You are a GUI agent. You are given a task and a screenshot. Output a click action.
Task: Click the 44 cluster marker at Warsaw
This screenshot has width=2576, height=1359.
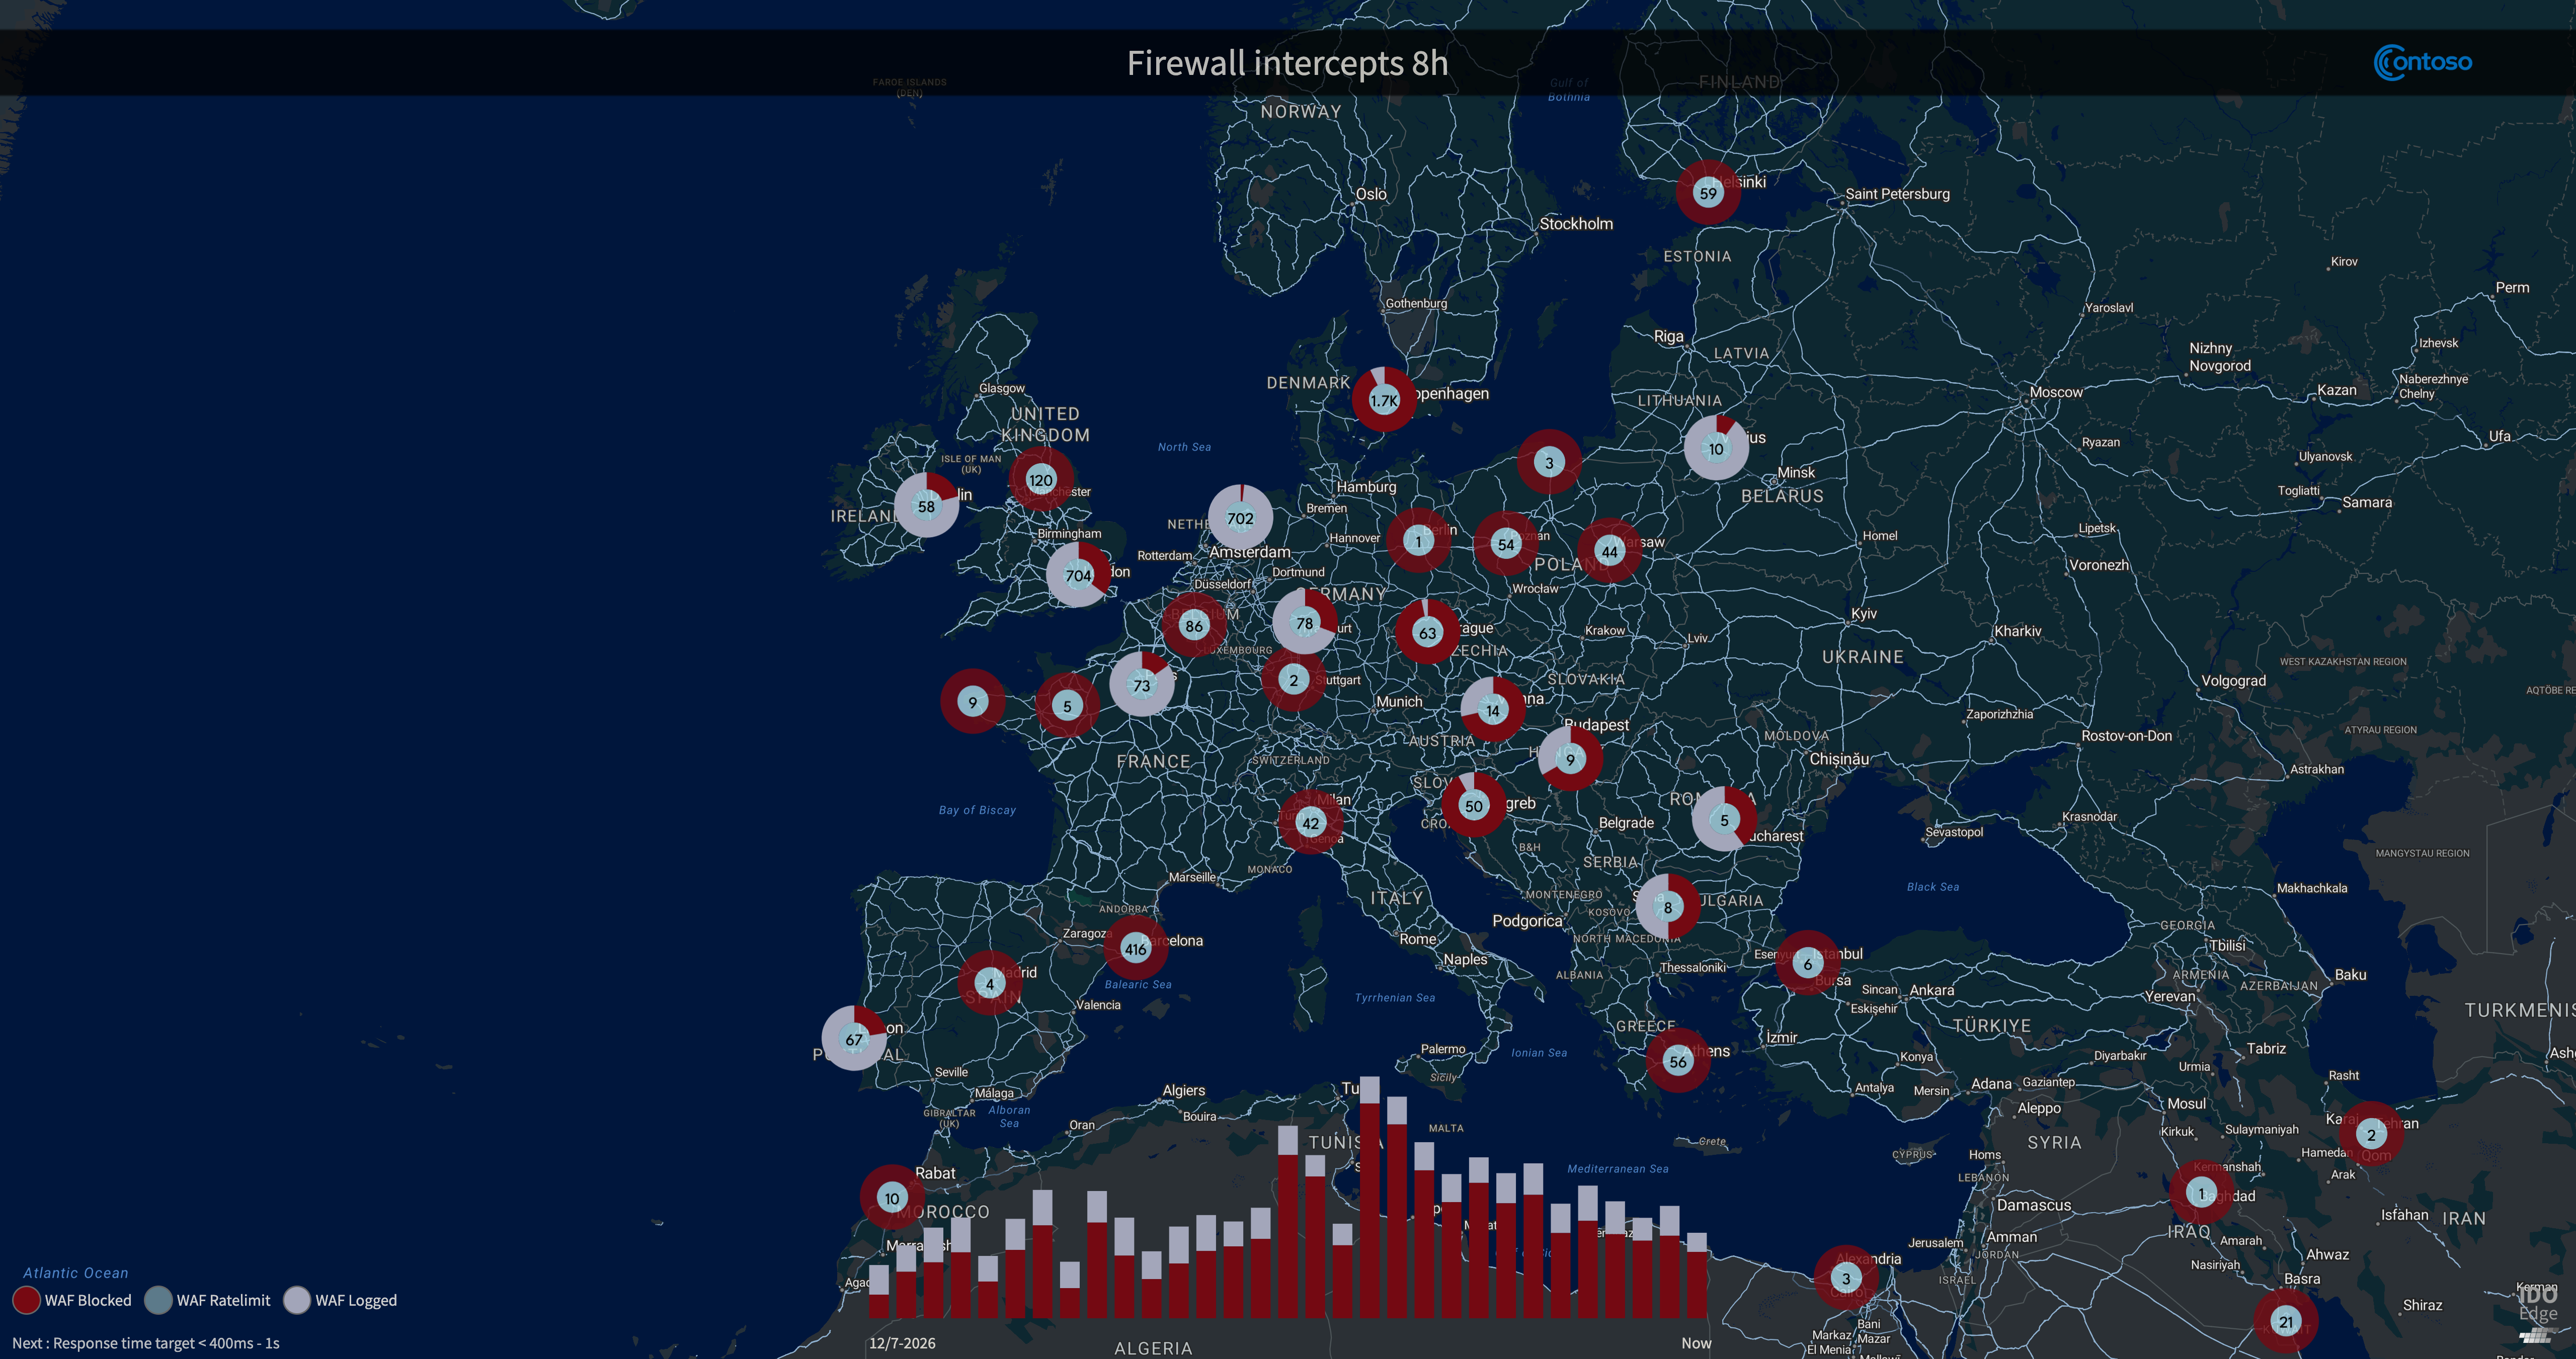[1610, 551]
